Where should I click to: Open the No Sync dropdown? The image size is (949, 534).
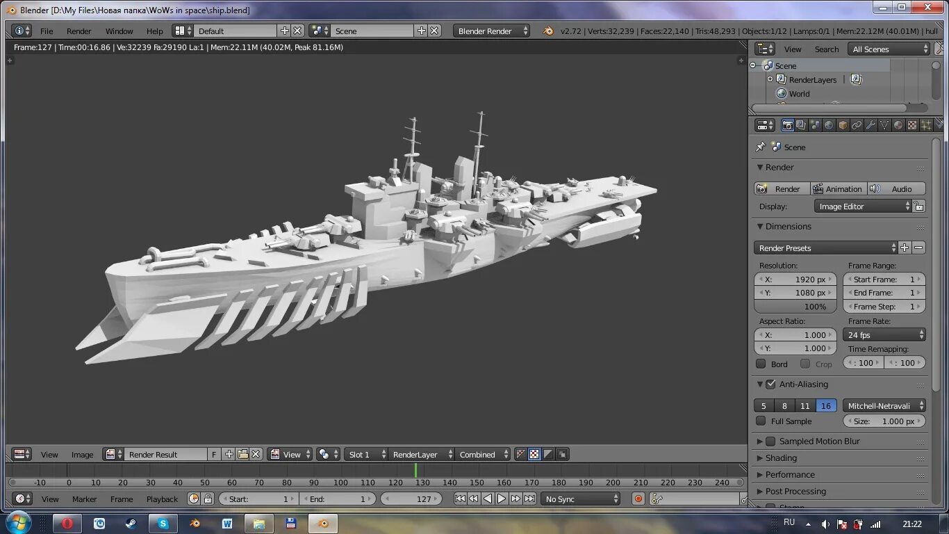580,499
